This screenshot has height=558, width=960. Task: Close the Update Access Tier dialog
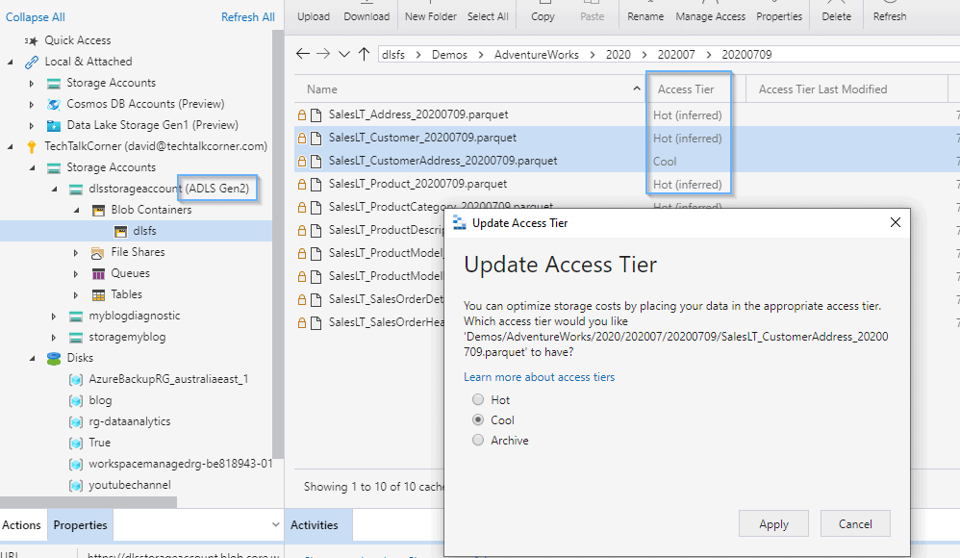896,222
